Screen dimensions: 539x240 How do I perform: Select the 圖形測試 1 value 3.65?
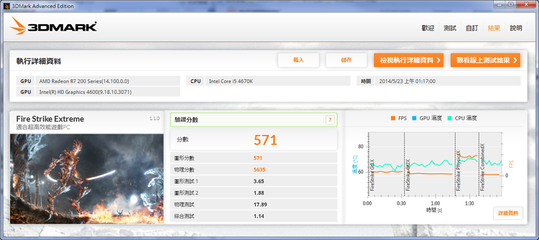(258, 181)
